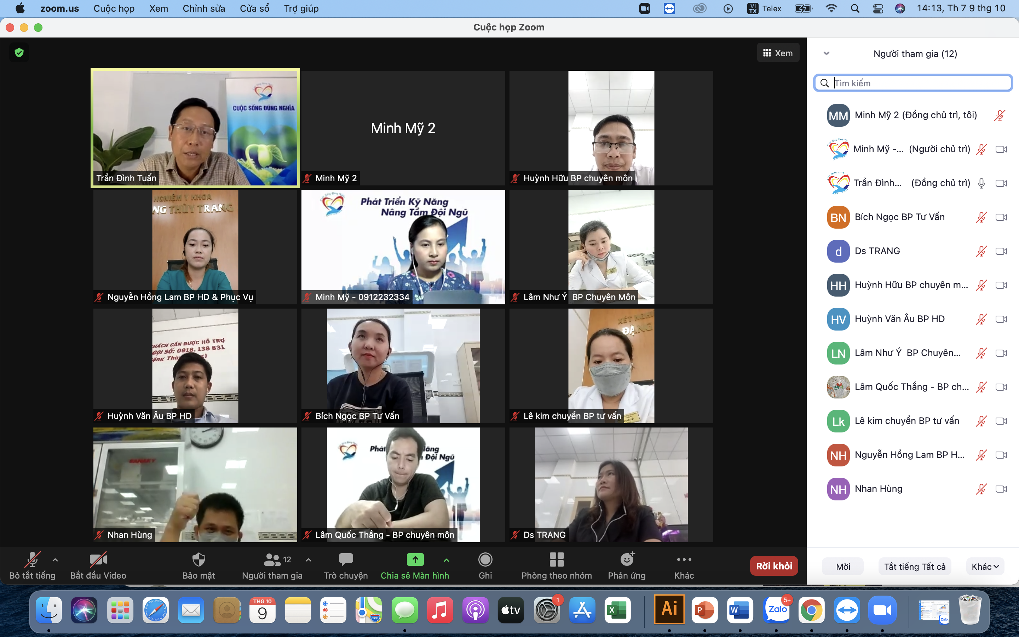Select Bích Ngọc BP Tư Vấn video tile
Viewport: 1019px width, 637px height.
point(403,366)
